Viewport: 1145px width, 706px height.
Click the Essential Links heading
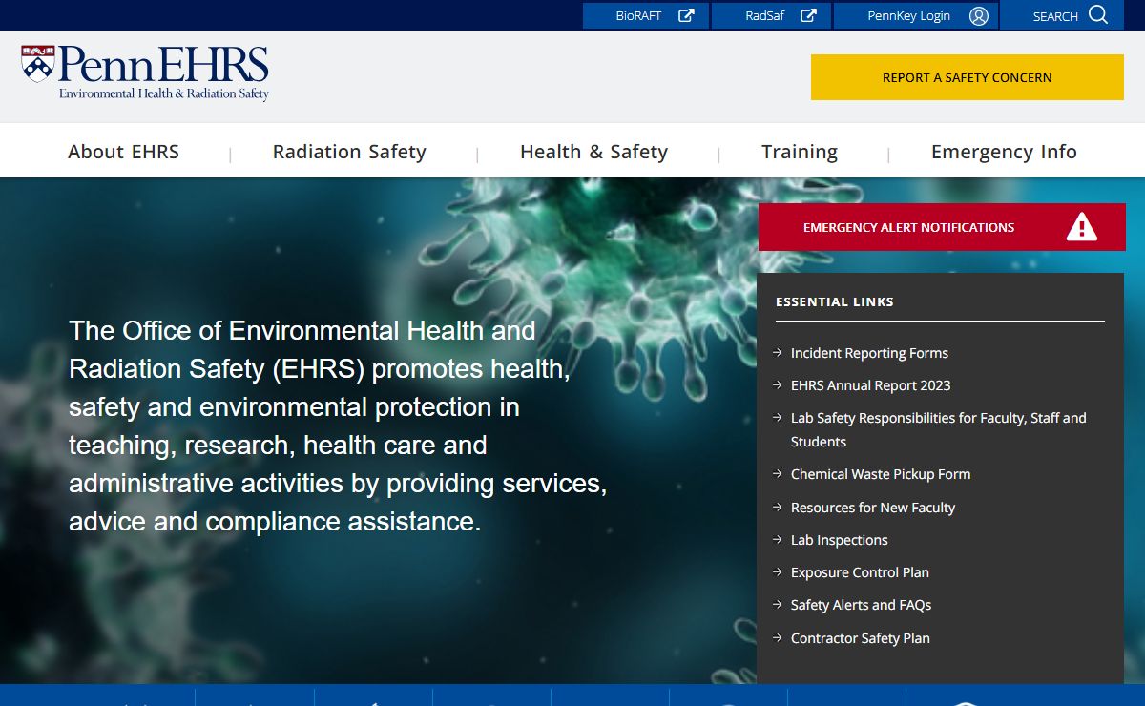tap(835, 301)
